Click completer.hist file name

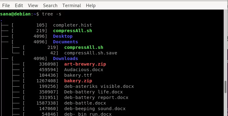pos(72,25)
